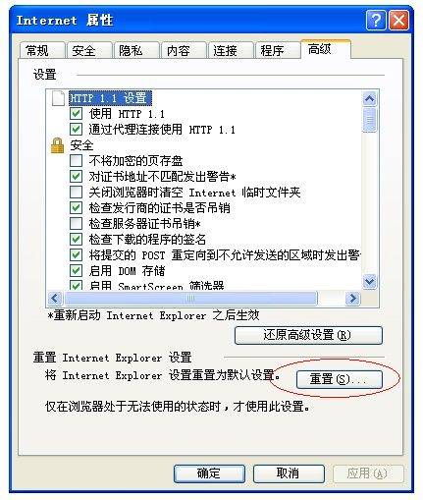Enable 不将加密的页存盘 checkbox

tap(76, 161)
